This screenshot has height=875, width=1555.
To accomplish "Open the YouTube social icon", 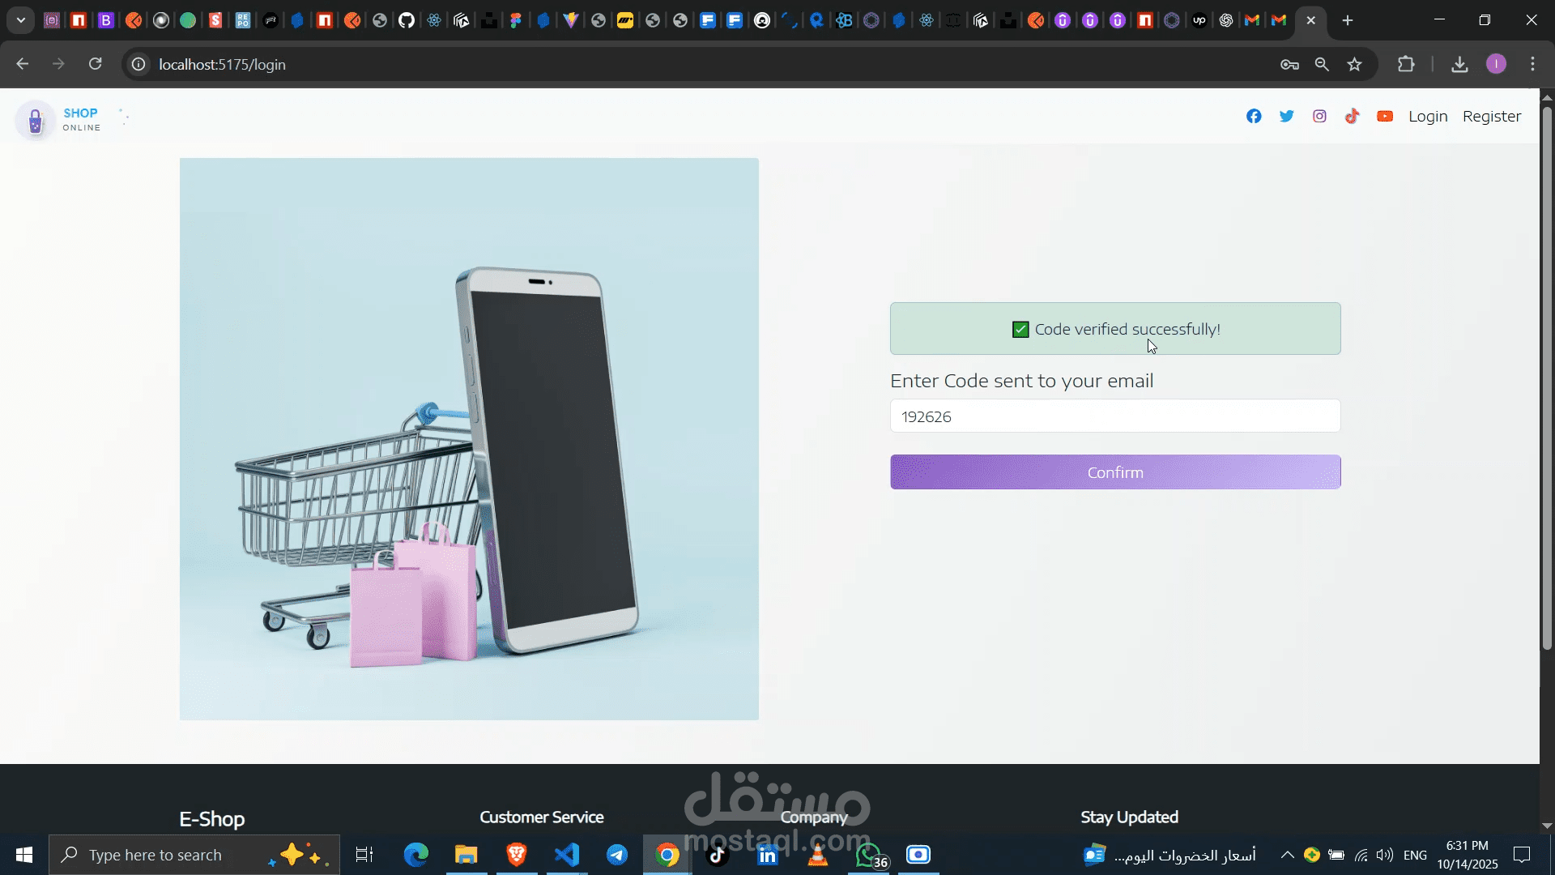I will coord(1385,116).
